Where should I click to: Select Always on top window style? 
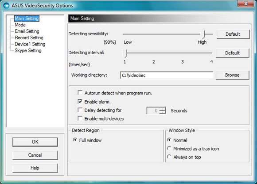(169, 157)
